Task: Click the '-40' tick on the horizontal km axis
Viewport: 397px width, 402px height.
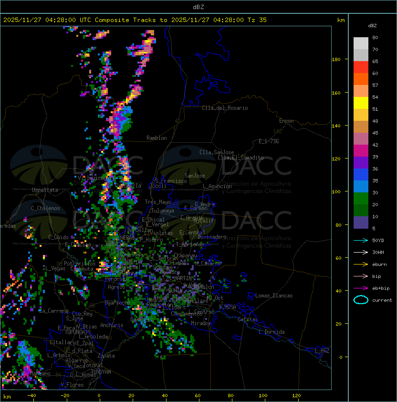Action: (x=32, y=396)
